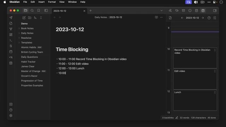Switch note to reading view

point(156,17)
